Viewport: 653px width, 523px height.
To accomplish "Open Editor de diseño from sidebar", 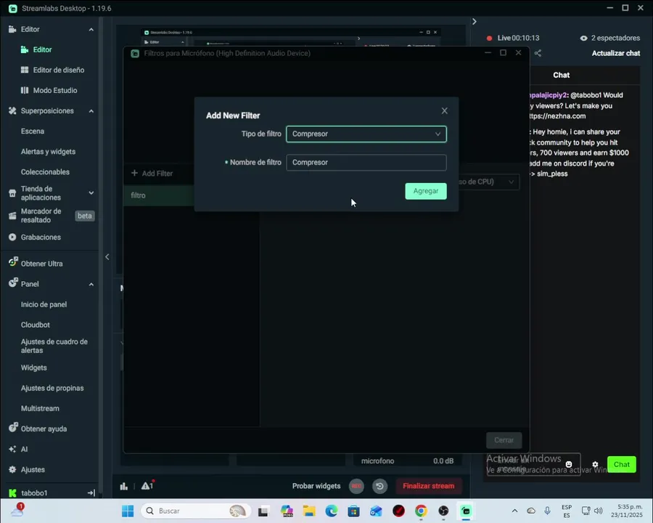I will coord(58,70).
